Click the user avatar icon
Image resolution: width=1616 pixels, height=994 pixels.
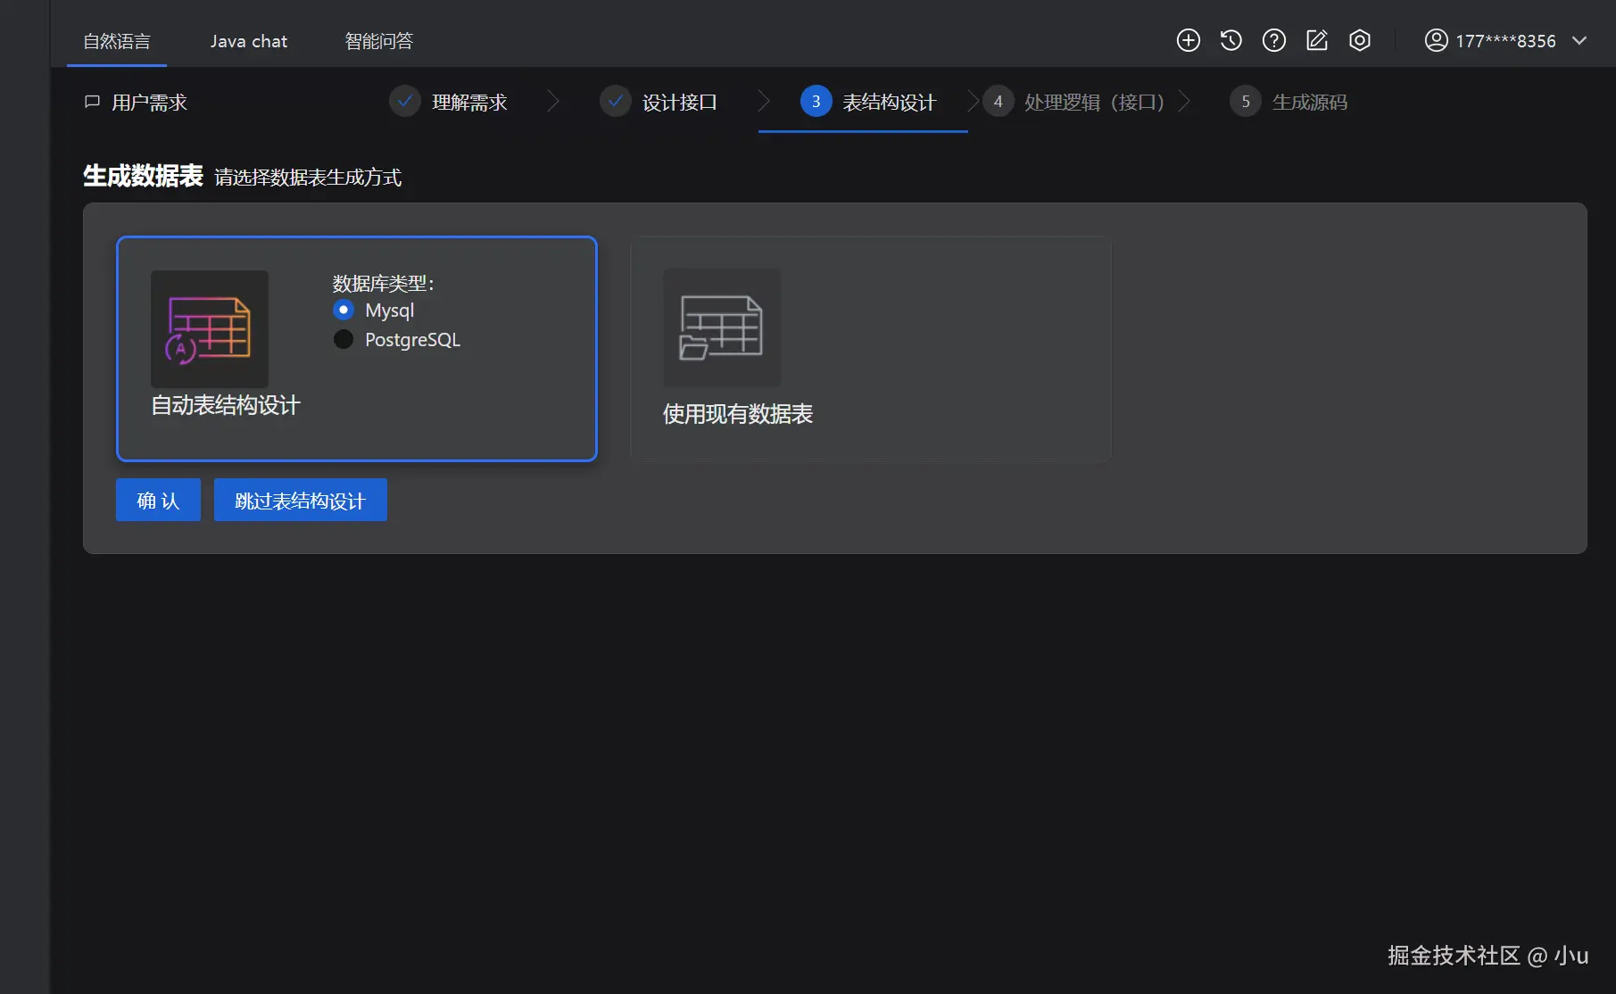click(1436, 40)
